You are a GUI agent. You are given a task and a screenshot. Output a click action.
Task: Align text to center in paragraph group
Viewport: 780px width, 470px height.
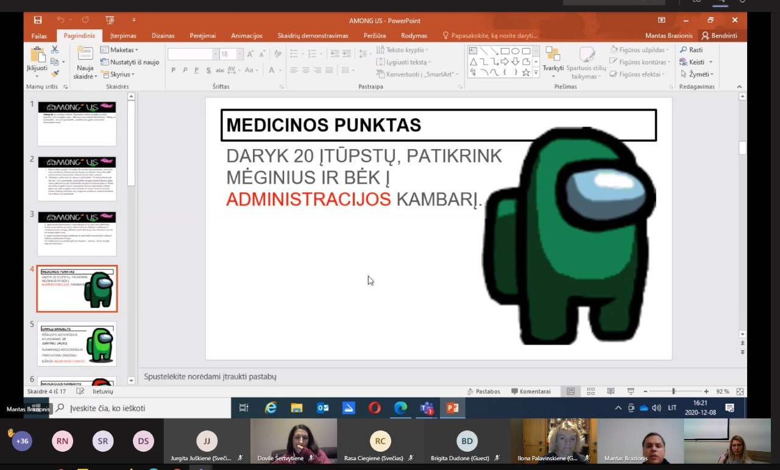(x=305, y=71)
